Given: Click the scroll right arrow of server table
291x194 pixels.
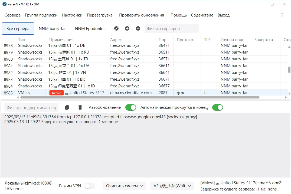Looking at the screenshot, I should [286, 97].
